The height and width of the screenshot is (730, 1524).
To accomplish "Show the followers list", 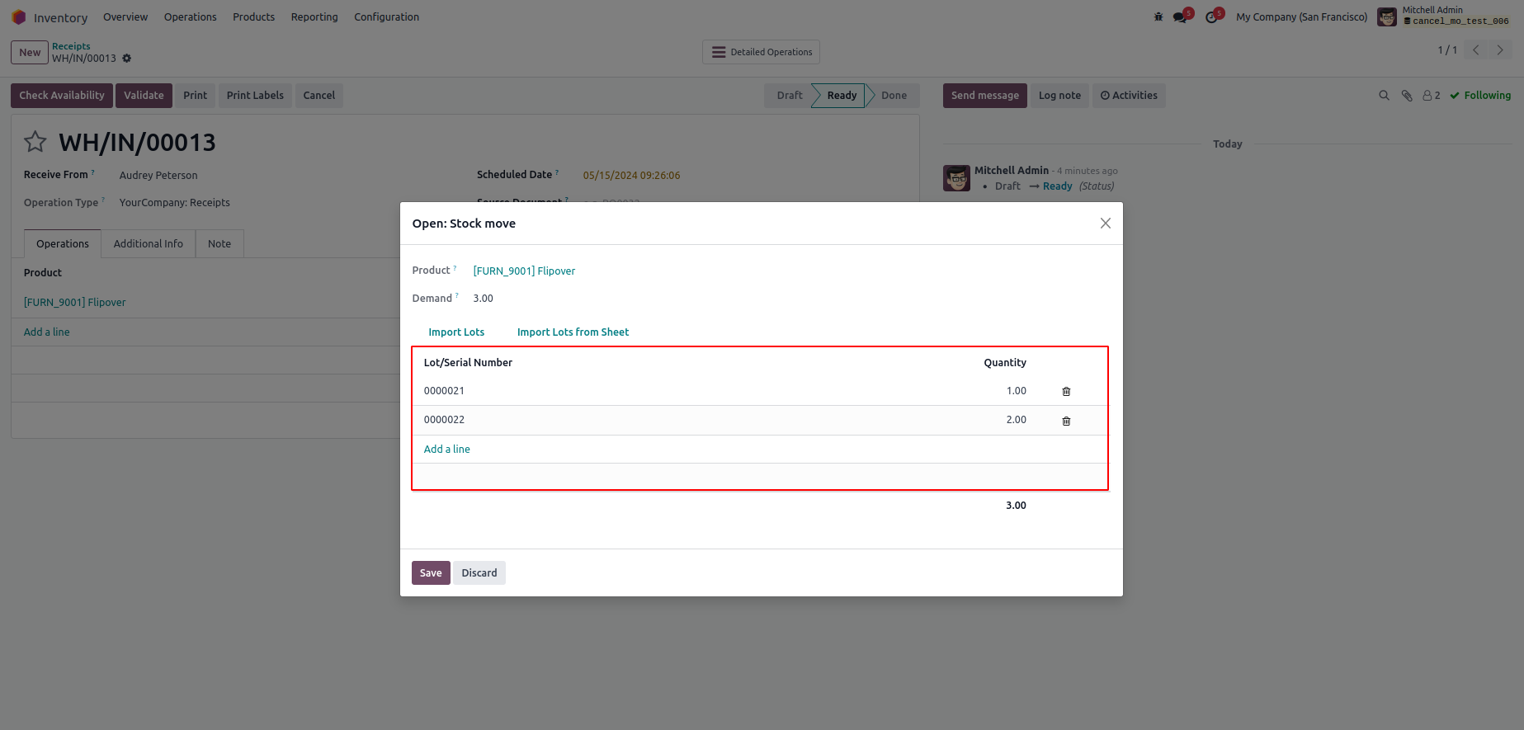I will point(1432,96).
